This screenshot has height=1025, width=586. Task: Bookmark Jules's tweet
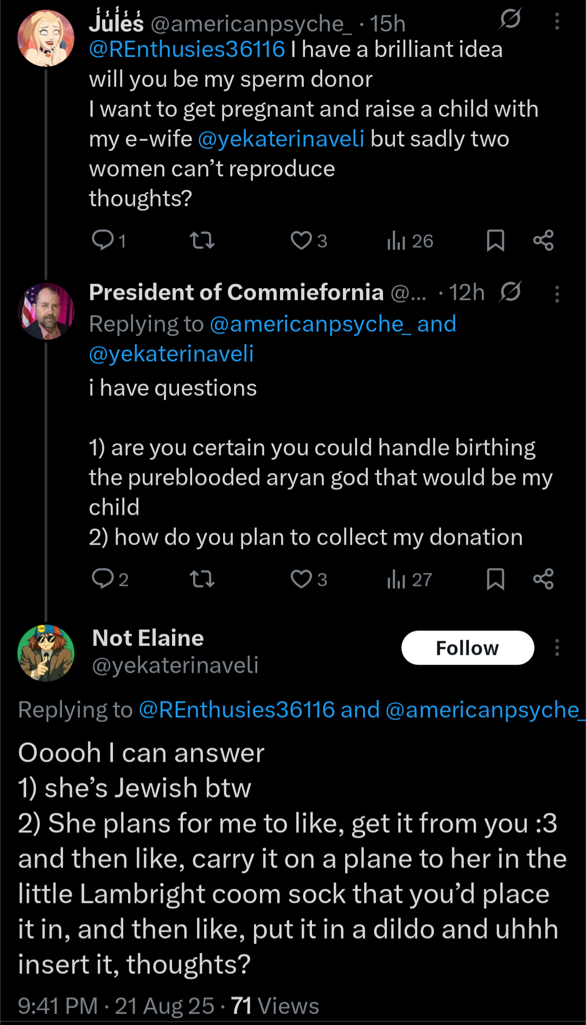[495, 240]
